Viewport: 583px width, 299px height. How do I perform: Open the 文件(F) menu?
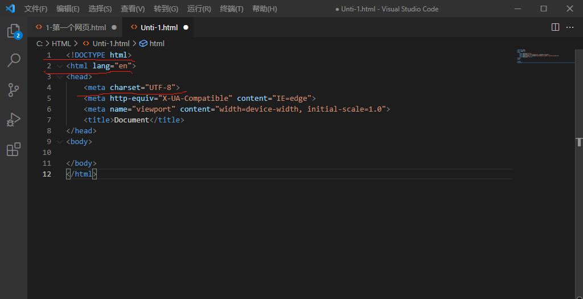[x=36, y=9]
